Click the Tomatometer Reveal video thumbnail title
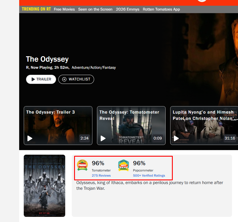238x222 pixels. [x=129, y=115]
